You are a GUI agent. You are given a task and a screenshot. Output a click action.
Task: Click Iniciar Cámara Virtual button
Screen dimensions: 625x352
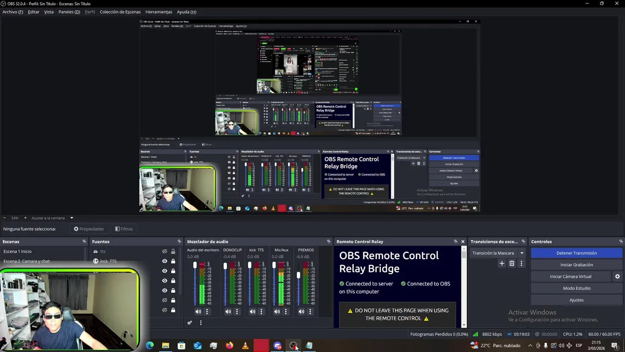coord(571,277)
